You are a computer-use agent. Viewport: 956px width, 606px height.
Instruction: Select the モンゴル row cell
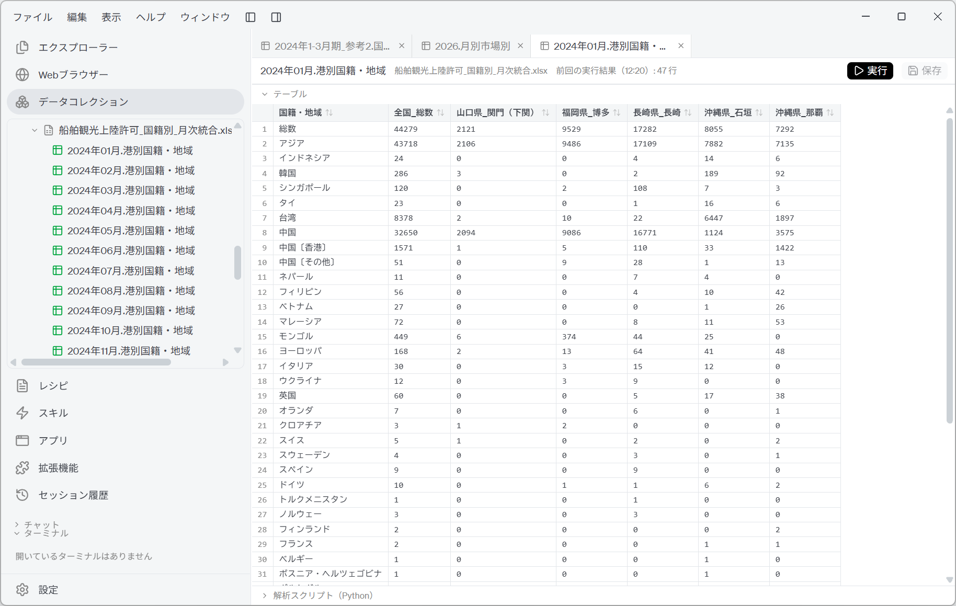[331, 337]
